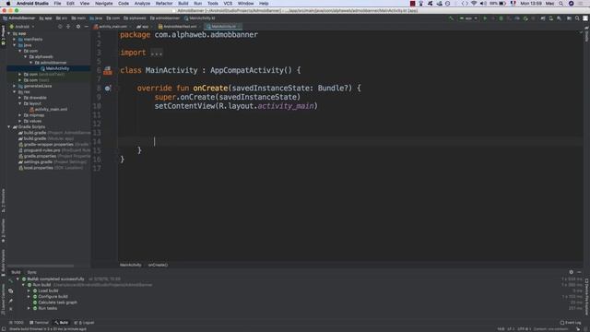Screen dimensions: 590x332
Task: Expand the drawable folder
Action: (x=20, y=98)
